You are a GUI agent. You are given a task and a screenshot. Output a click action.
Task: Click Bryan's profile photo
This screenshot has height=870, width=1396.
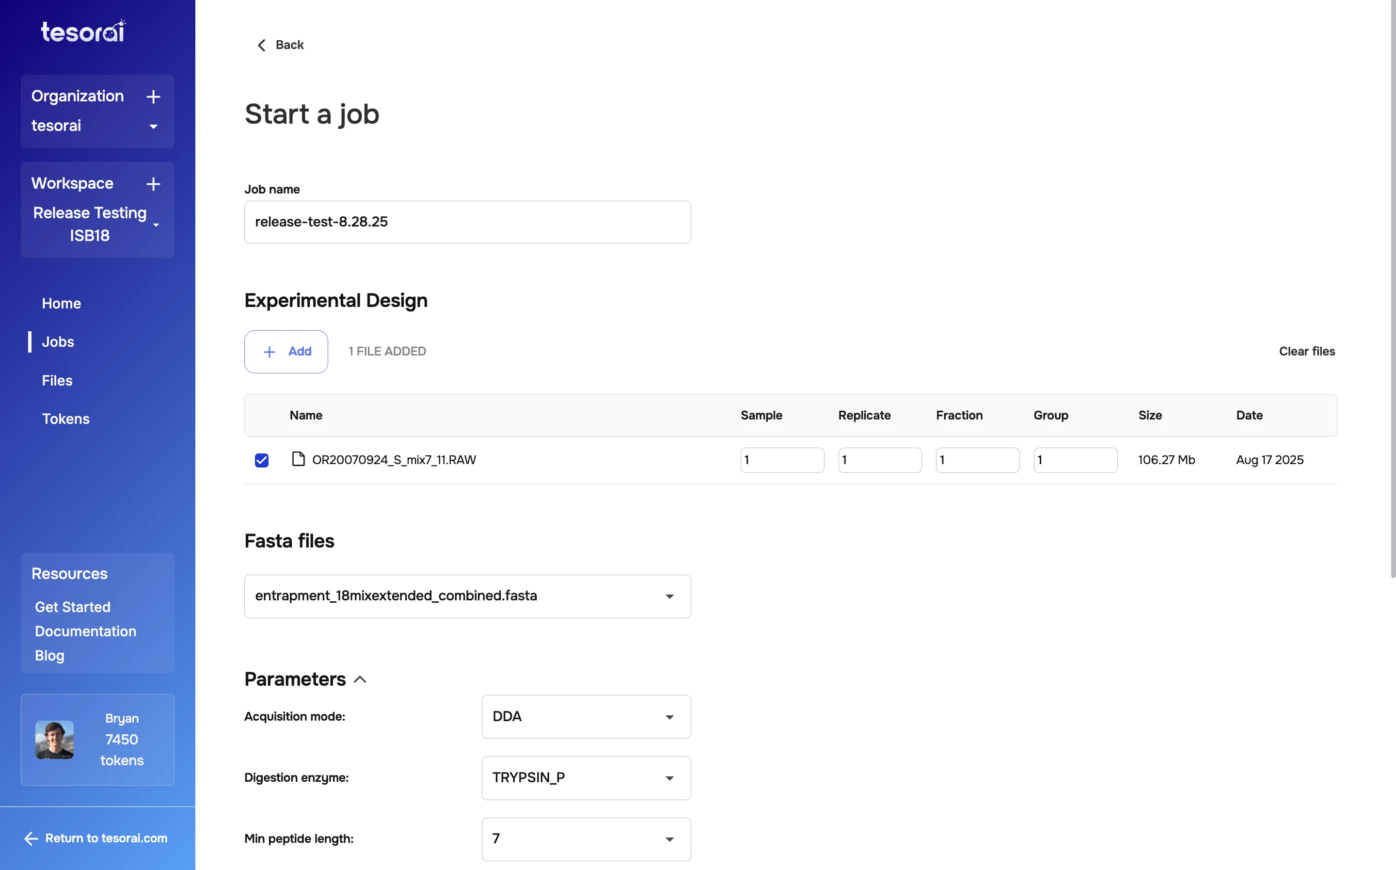click(x=55, y=740)
